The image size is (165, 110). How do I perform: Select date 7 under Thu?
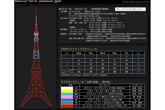[114, 60]
